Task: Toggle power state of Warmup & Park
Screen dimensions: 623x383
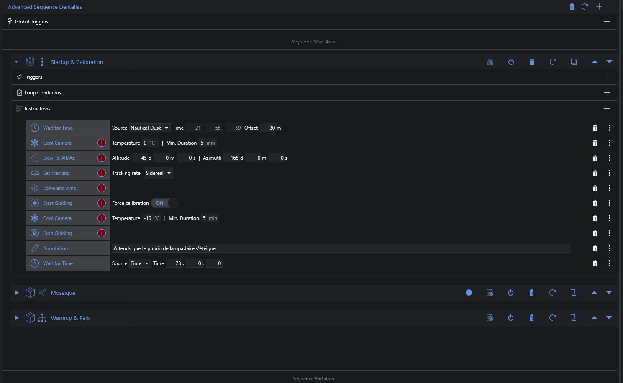Action: pos(510,318)
